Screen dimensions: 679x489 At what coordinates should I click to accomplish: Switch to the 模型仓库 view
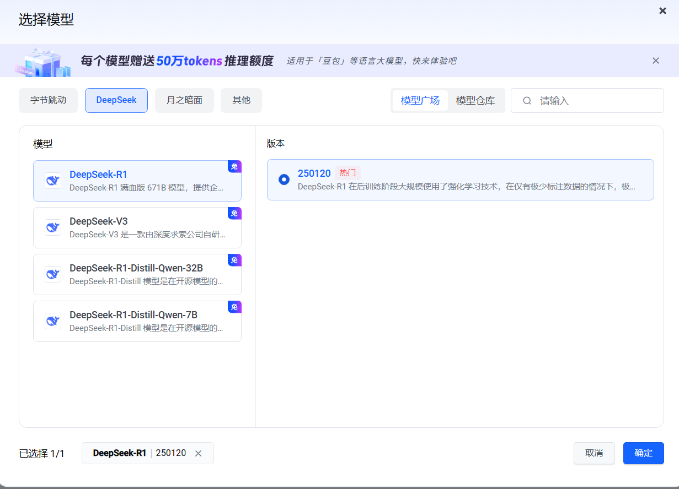point(475,101)
